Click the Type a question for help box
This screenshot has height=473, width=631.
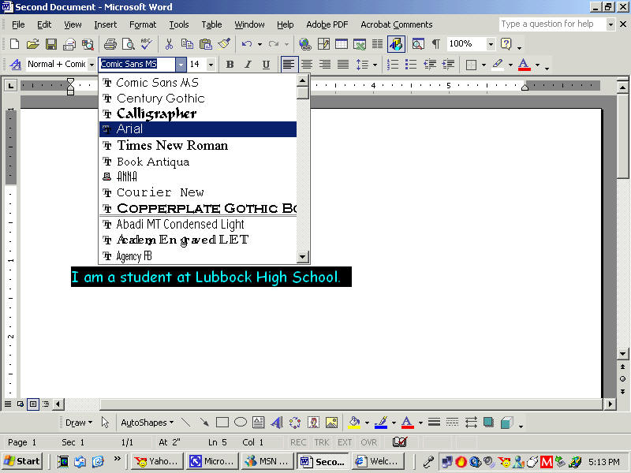(x=551, y=24)
